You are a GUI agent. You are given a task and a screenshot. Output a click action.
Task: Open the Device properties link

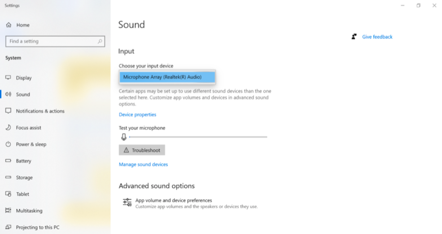(x=137, y=115)
